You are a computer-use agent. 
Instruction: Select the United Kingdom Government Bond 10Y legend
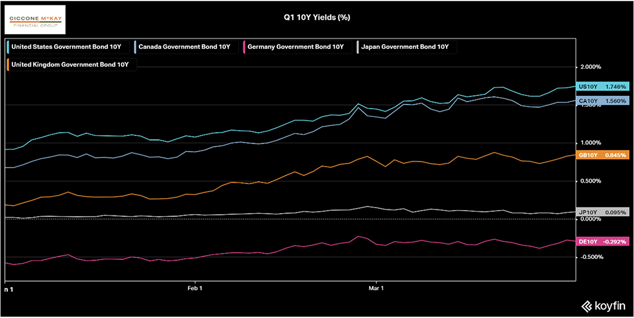(72, 64)
